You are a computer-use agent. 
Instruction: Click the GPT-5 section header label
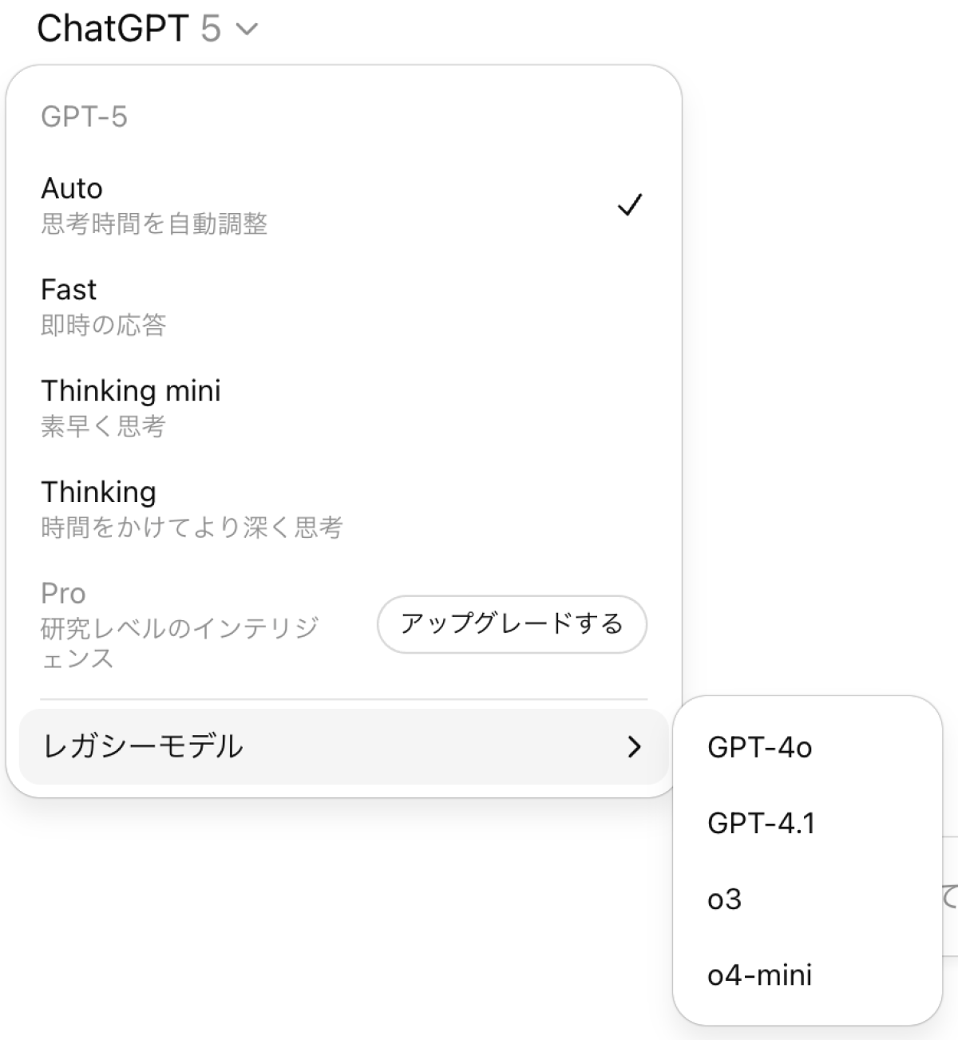84,117
